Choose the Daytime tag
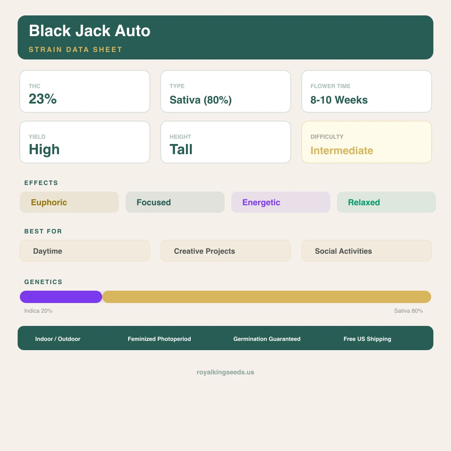 click(85, 251)
